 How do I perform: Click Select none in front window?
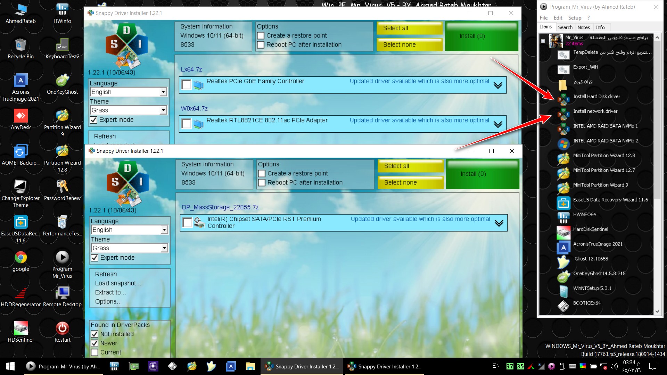pyautogui.click(x=411, y=182)
